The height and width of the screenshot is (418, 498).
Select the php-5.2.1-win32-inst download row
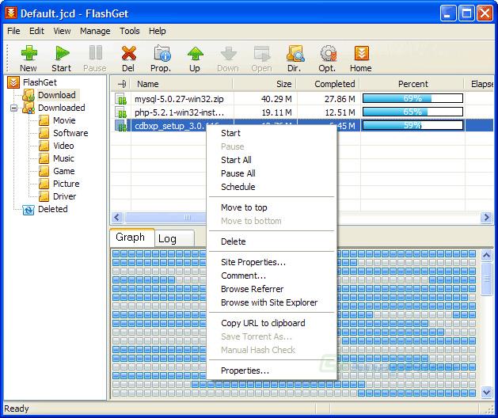click(x=179, y=112)
